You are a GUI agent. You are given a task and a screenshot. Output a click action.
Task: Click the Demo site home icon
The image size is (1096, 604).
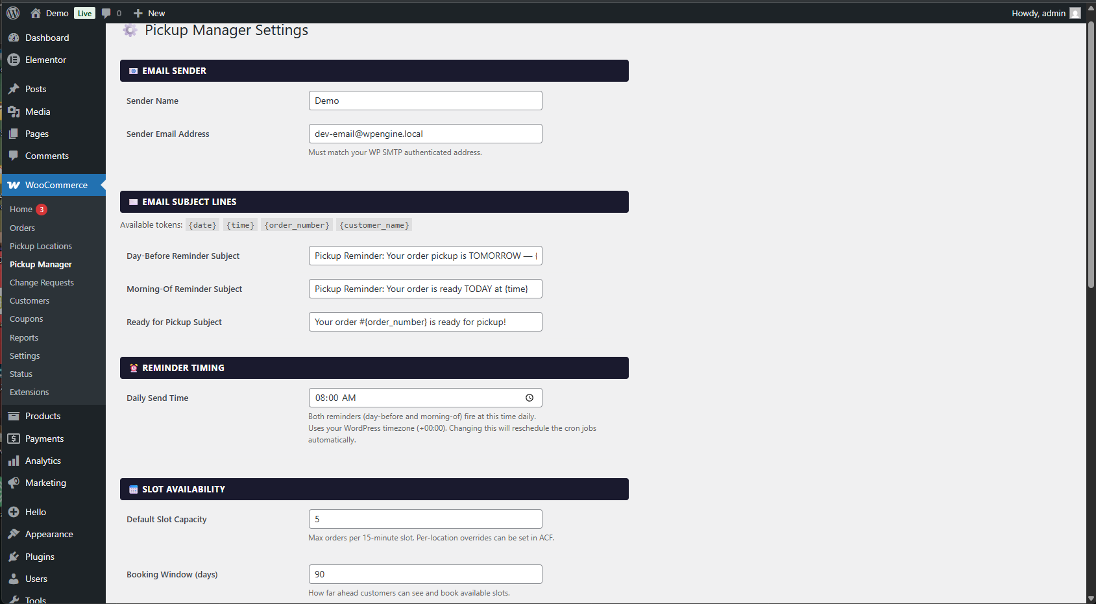[36, 13]
